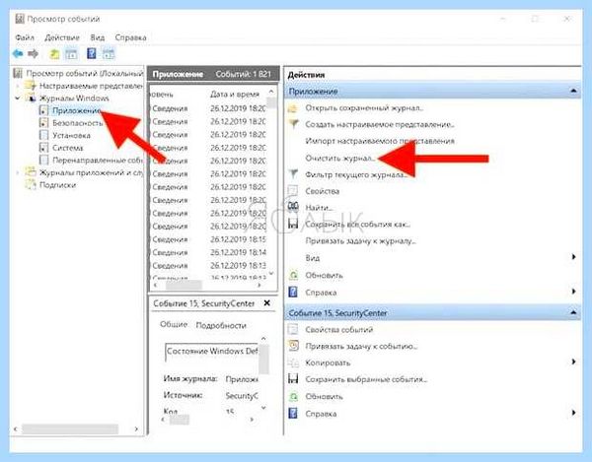Expand Журналы приложений и служб node
The width and height of the screenshot is (592, 462).
(18, 172)
